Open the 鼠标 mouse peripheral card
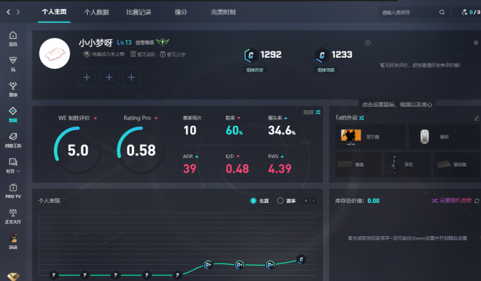 (x=444, y=137)
